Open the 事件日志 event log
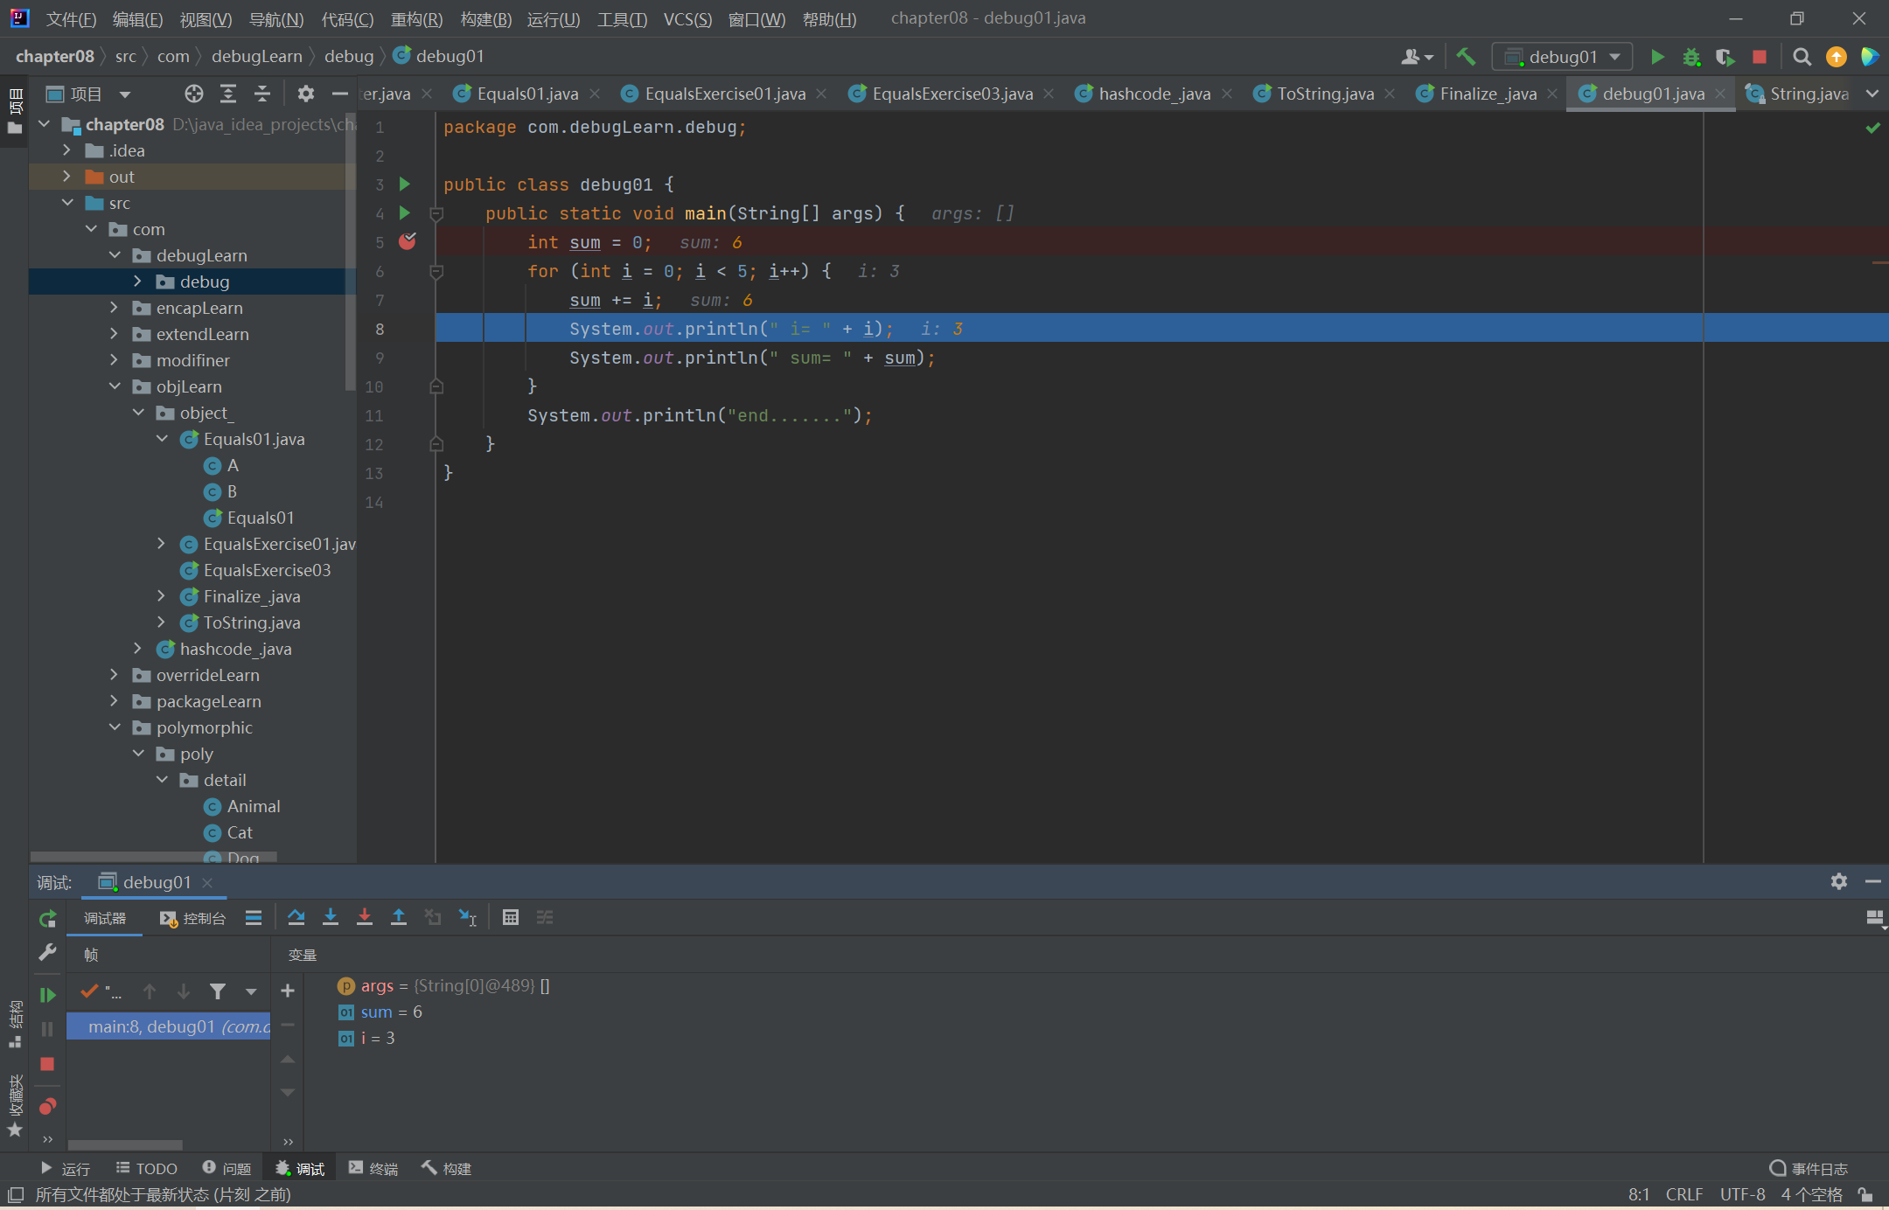This screenshot has height=1210, width=1889. [x=1809, y=1169]
